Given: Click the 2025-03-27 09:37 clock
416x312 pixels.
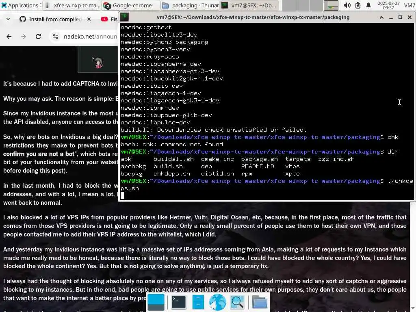Looking at the screenshot, I should coord(389,5).
